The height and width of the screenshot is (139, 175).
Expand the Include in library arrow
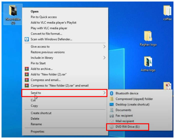pos(104,58)
